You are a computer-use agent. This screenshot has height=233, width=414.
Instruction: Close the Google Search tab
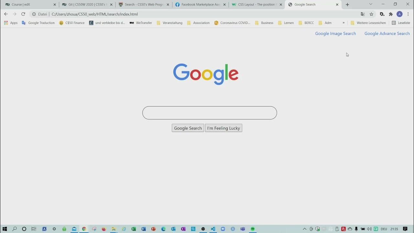click(337, 5)
